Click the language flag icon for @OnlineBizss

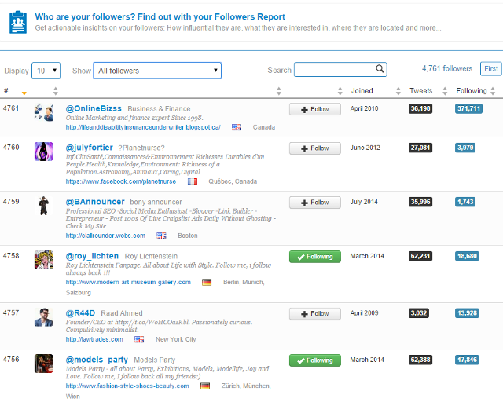click(237, 127)
